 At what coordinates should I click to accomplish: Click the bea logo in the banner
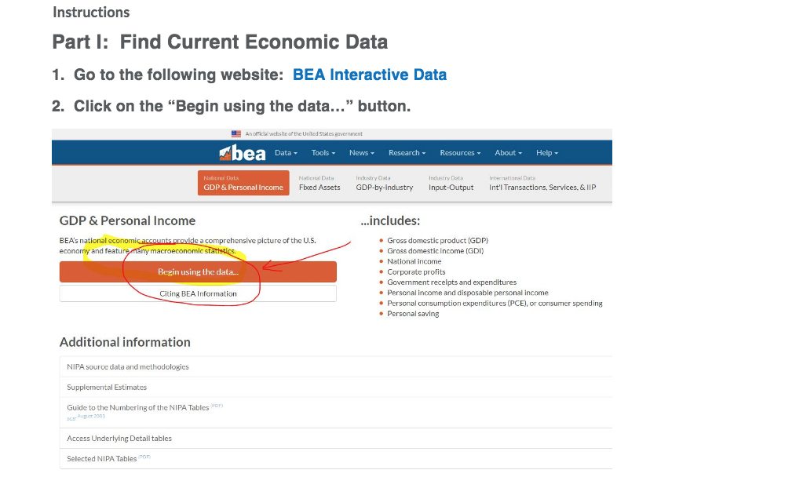coord(242,153)
